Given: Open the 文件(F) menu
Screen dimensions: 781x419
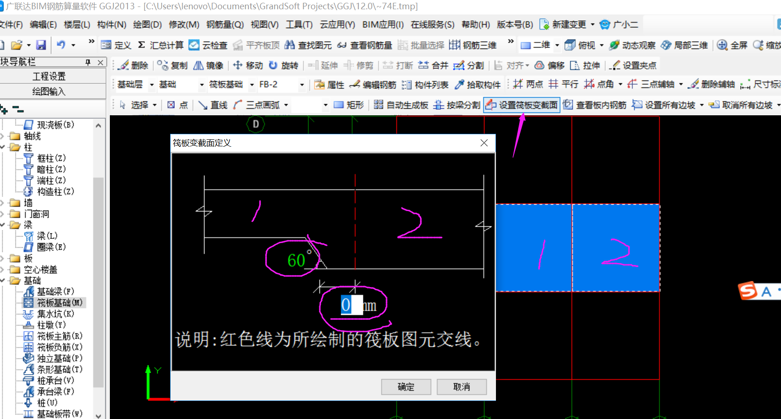Looking at the screenshot, I should pos(11,25).
